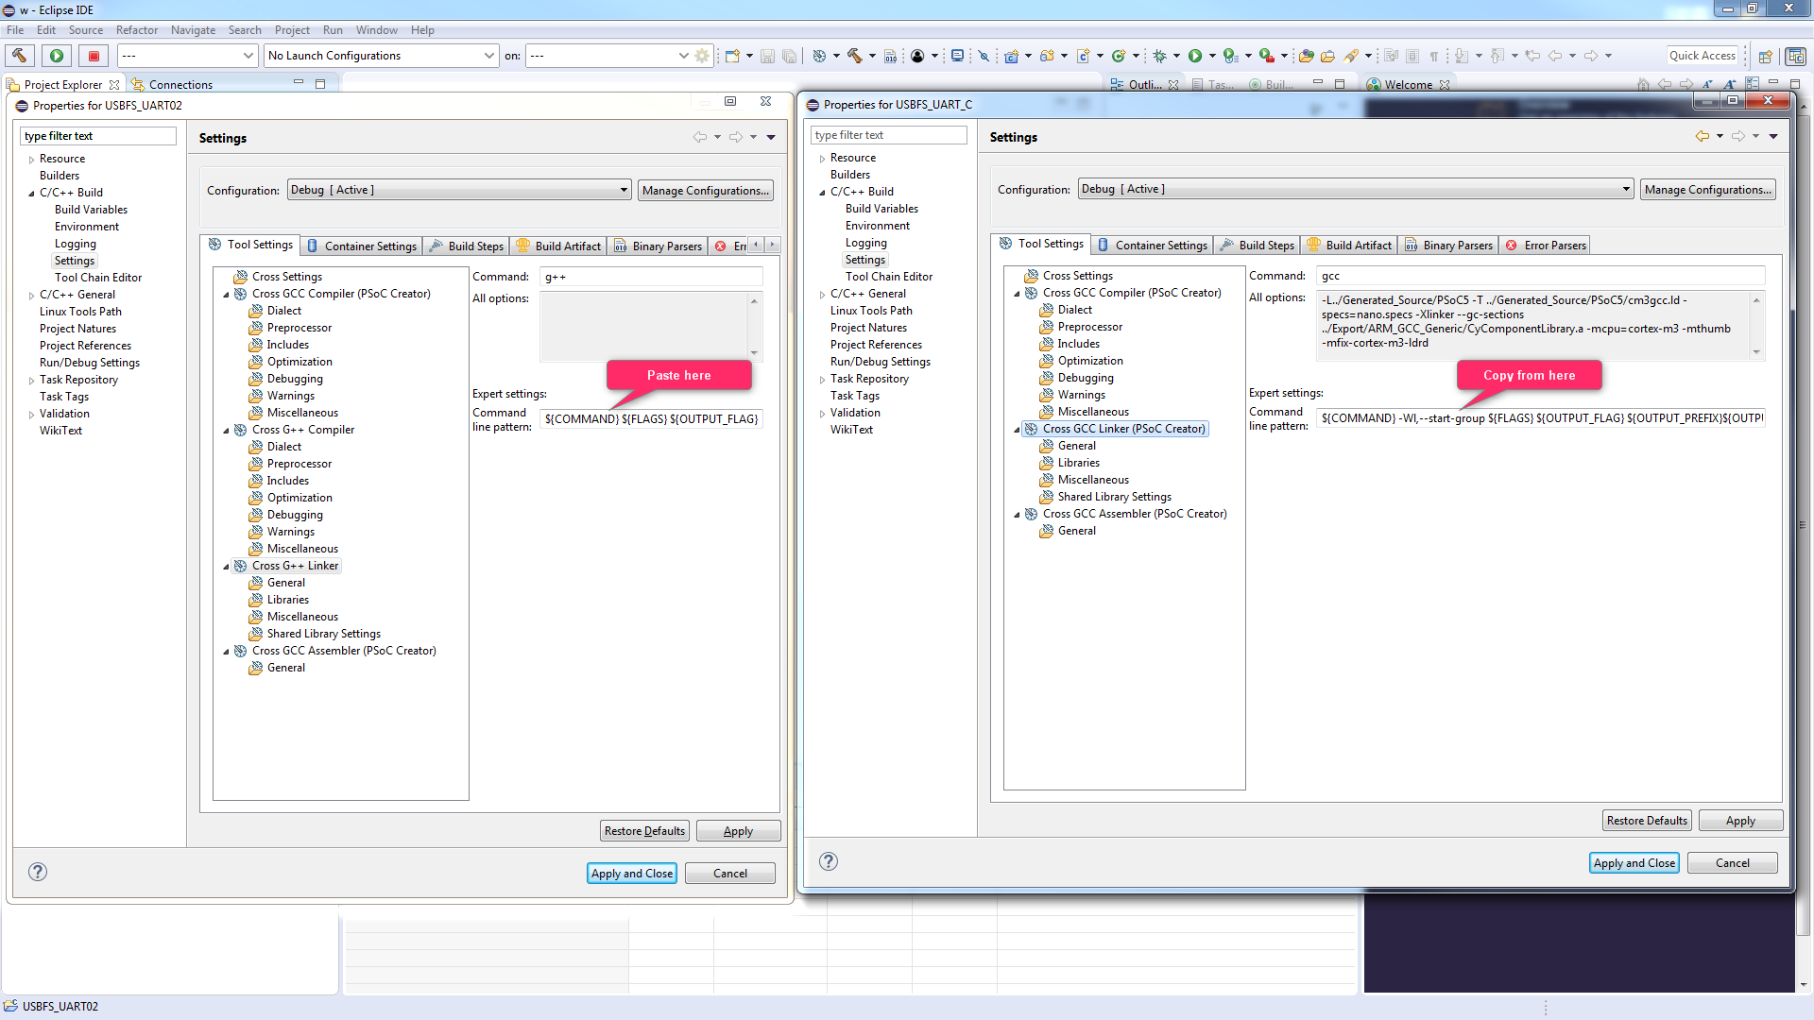Select Cross G++ Linker tree item
Screen dimensions: 1814x1020
295,566
